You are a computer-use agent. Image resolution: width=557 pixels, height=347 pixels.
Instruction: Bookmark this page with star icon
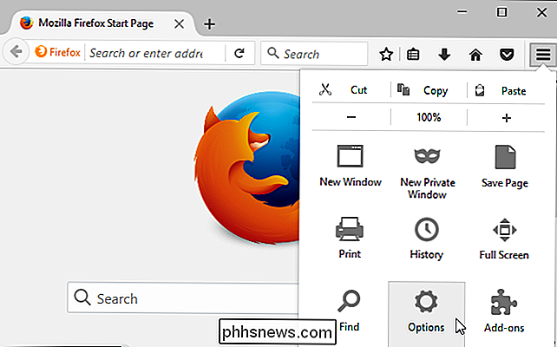[386, 55]
